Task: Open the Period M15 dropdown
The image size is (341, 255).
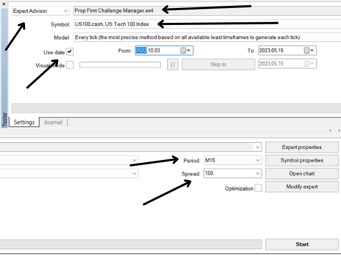Action: [x=232, y=160]
